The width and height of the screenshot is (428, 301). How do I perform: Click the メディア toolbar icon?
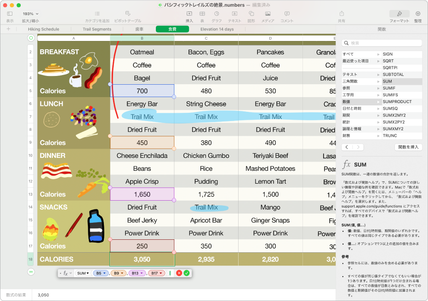(x=268, y=14)
